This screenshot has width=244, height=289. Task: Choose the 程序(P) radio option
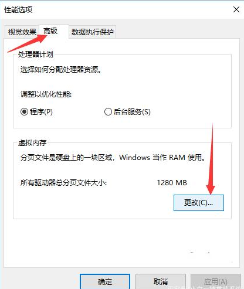coord(36,112)
